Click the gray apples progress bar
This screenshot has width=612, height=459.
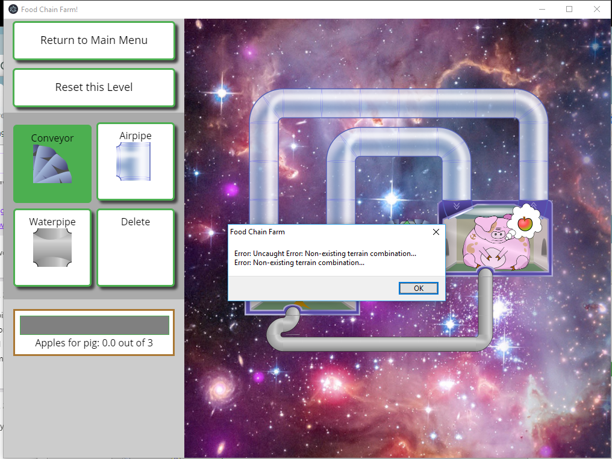click(x=95, y=325)
